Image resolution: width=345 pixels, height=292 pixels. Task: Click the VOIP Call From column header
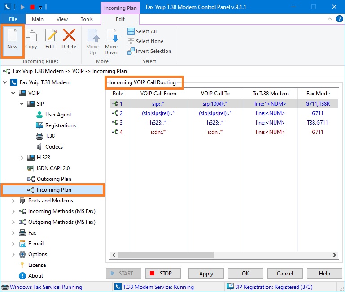coord(158,94)
